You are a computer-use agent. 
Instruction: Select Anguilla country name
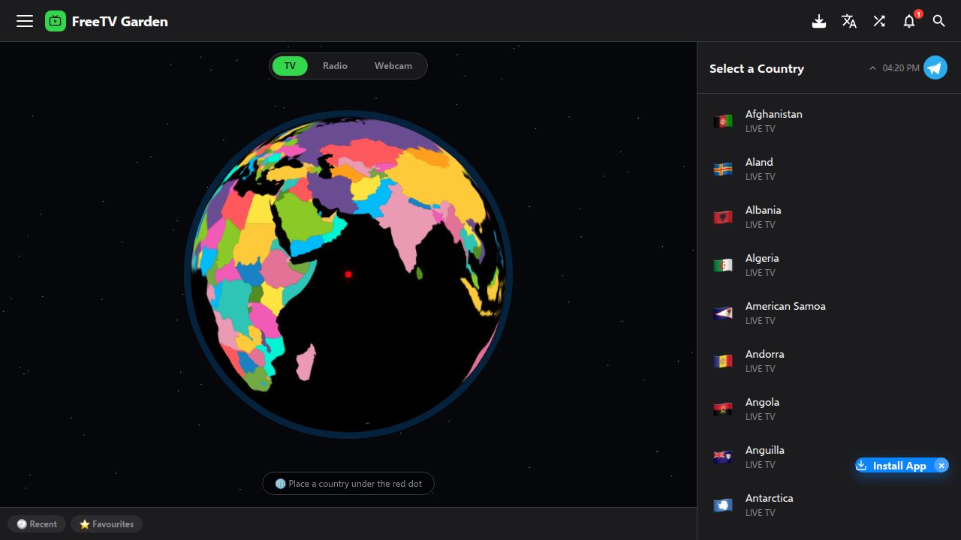[764, 450]
